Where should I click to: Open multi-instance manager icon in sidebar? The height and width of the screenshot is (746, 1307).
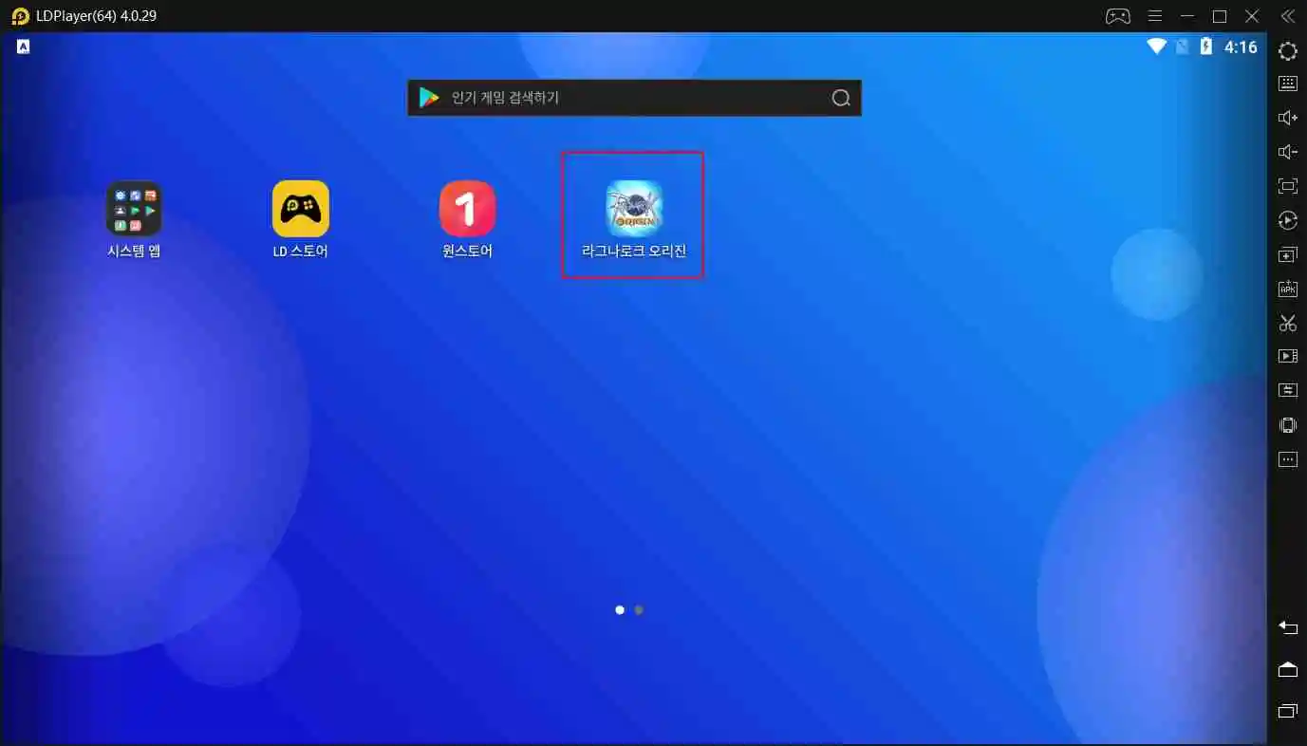[1287, 254]
